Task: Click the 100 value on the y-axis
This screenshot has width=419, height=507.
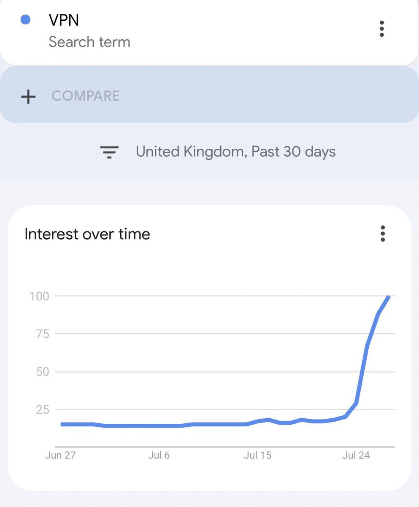Action: [39, 296]
